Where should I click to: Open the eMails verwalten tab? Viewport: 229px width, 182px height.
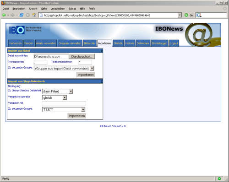click(46, 43)
